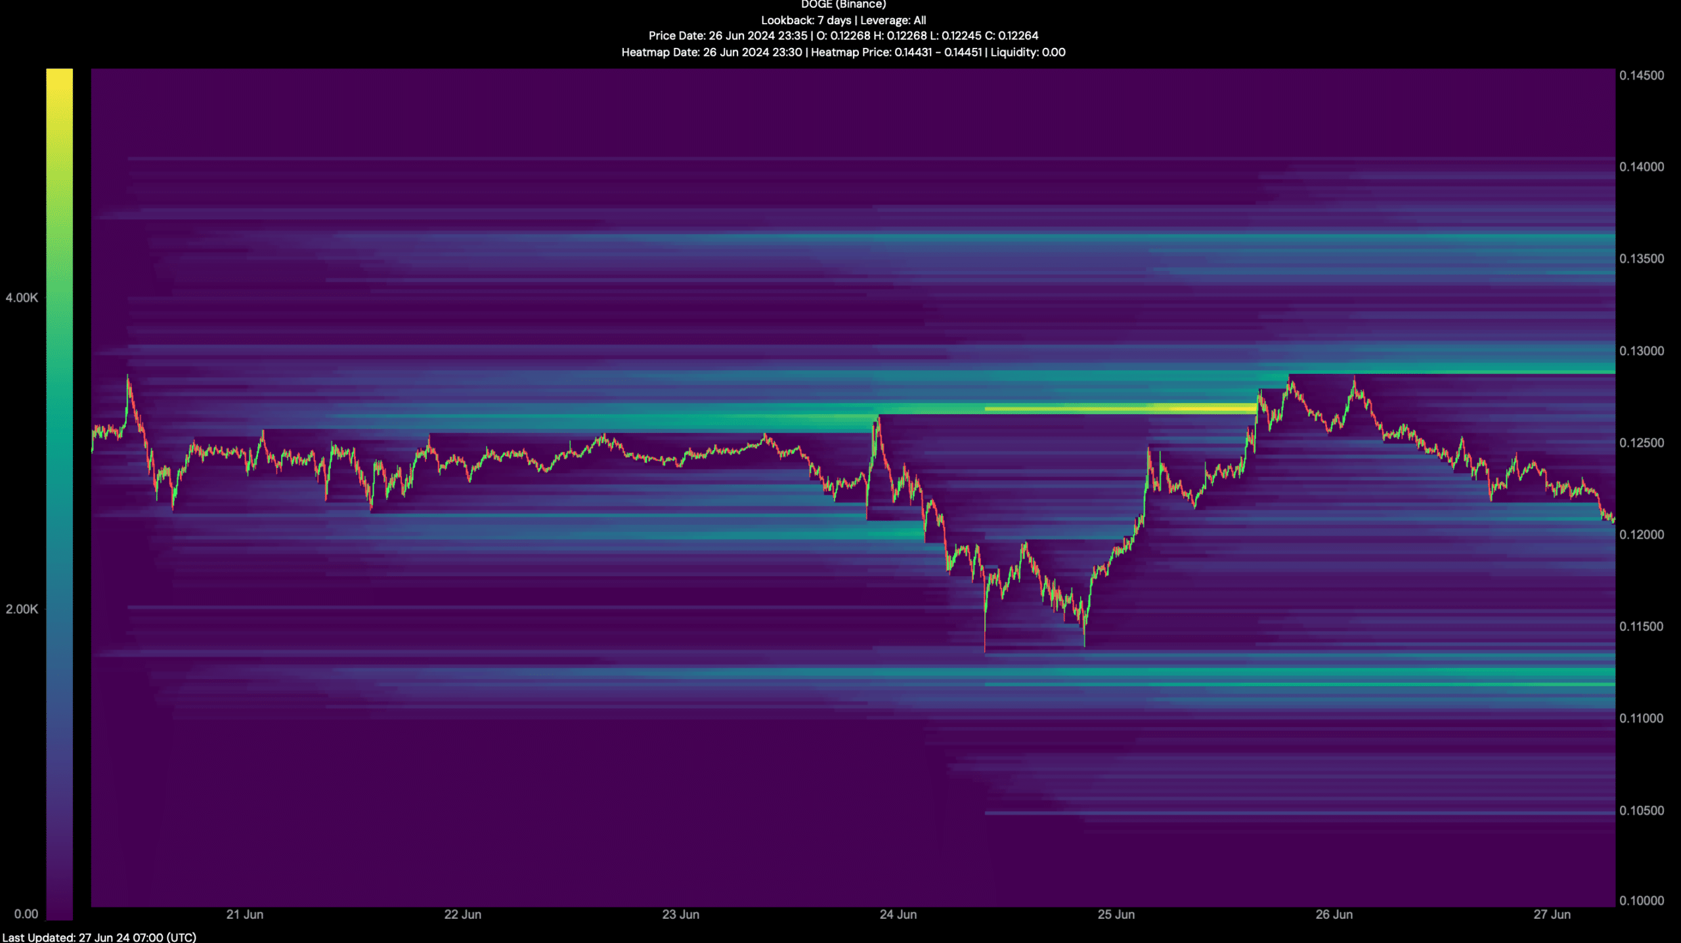Click the 0.10500 price axis label

[1642, 811]
